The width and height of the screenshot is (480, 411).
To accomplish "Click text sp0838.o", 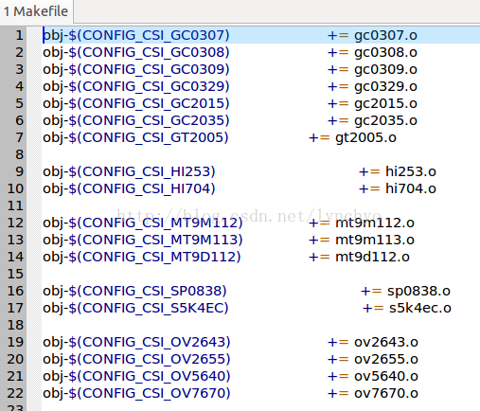I will click(418, 291).
